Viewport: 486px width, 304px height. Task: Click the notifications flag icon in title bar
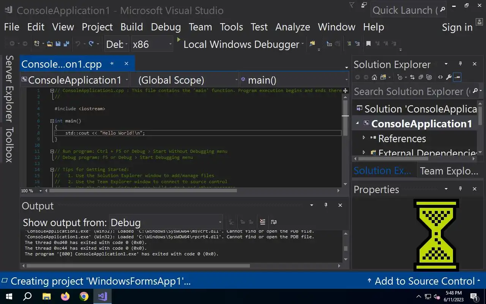352,5
